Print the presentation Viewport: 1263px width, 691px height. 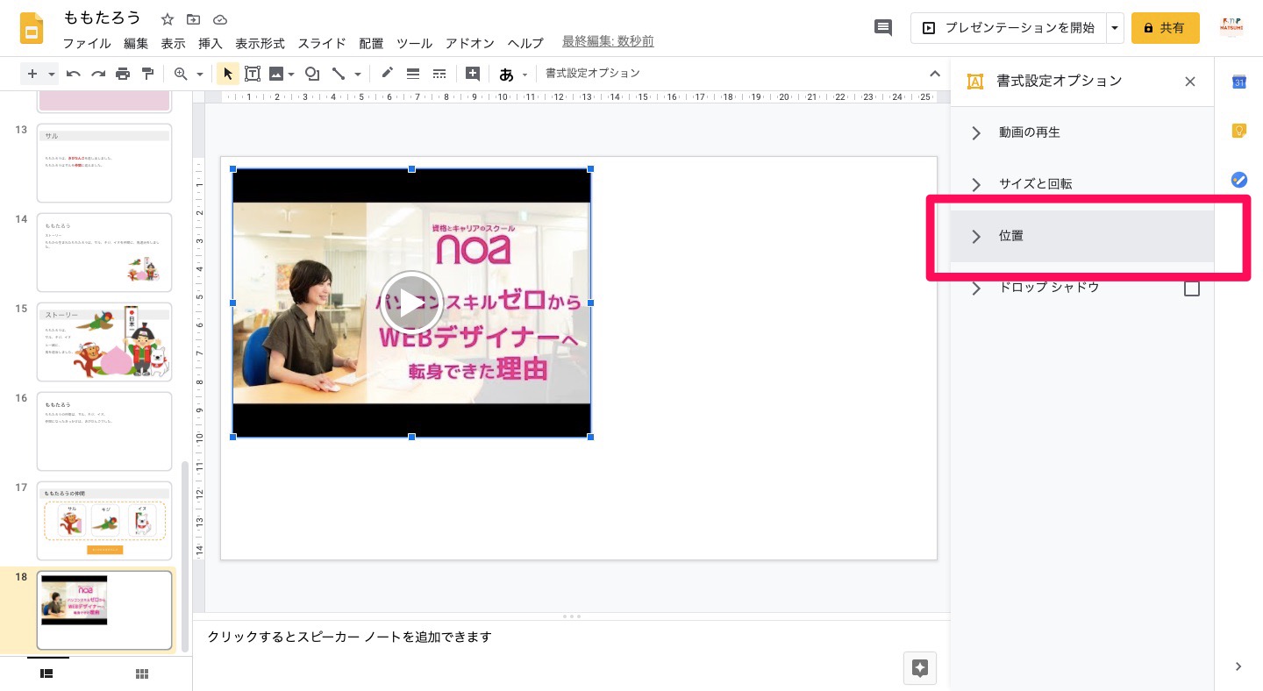tap(123, 74)
